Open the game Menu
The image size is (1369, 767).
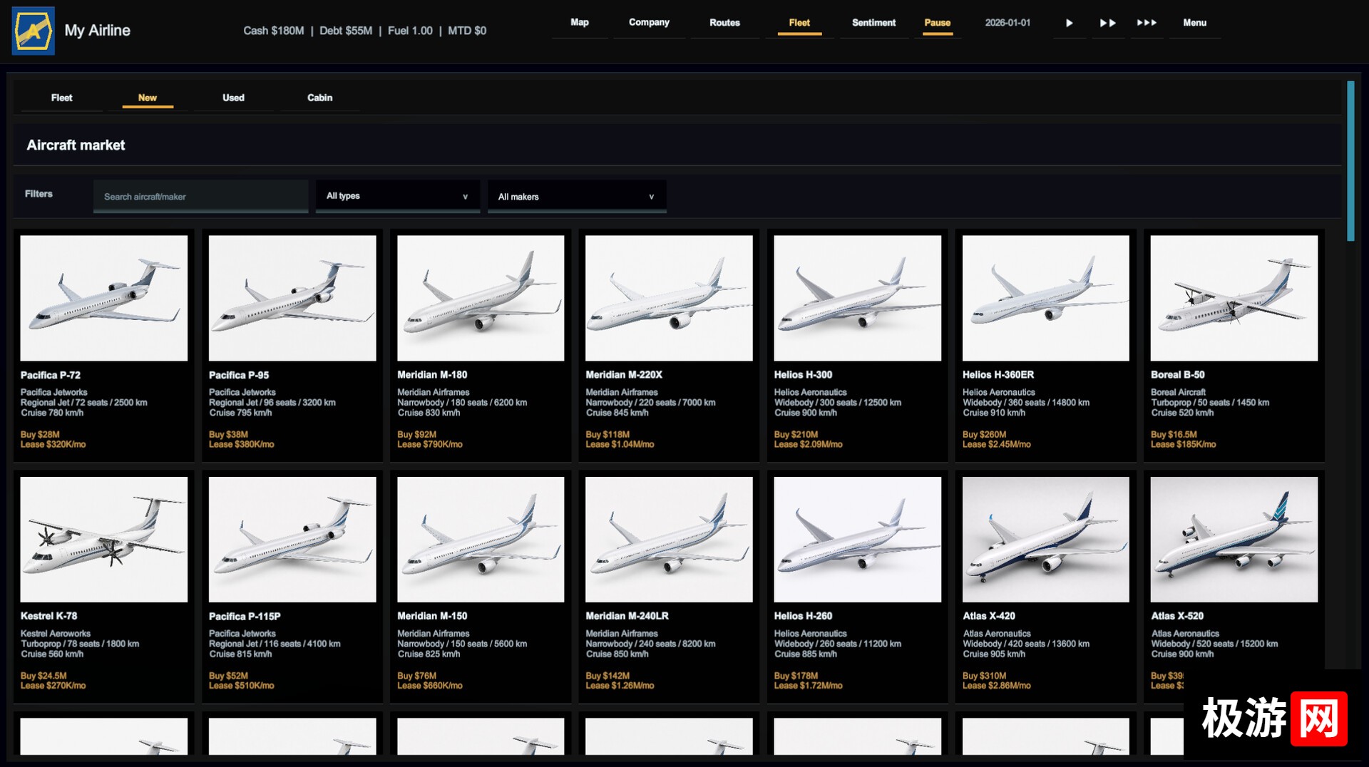click(1195, 23)
